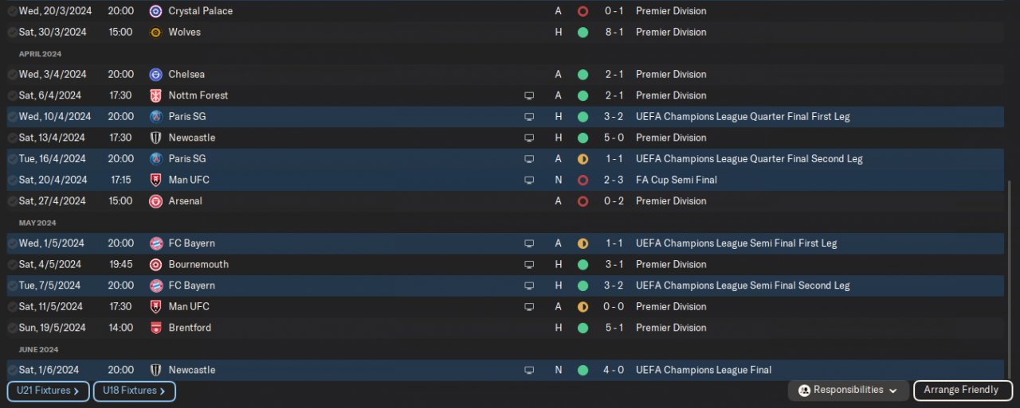Open the Responsibilities dropdown
The width and height of the screenshot is (1020, 408).
point(848,391)
